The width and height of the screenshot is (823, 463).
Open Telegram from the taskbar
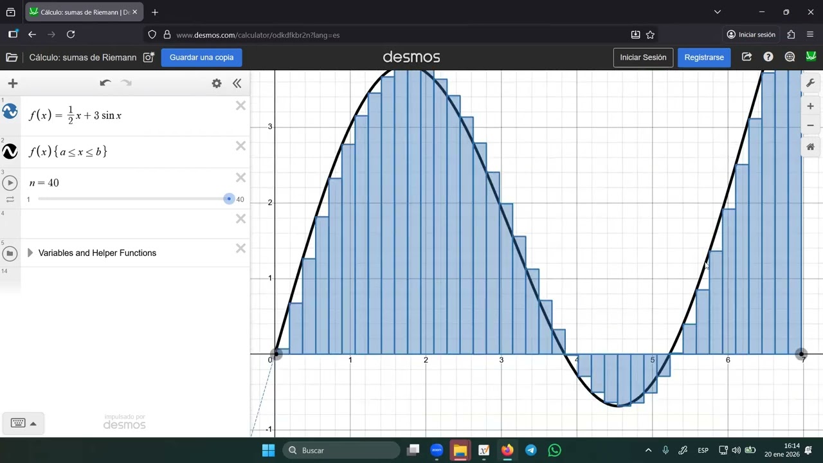[531, 450]
